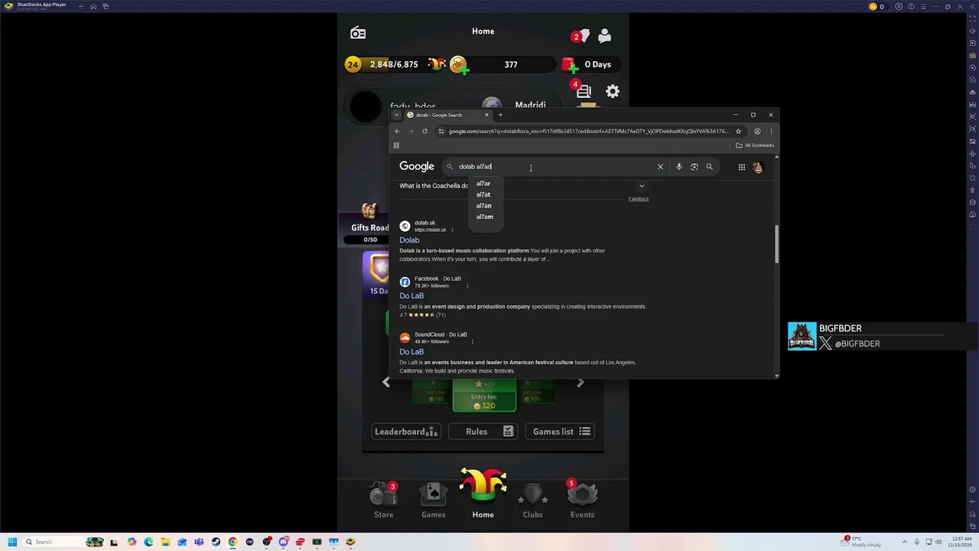Click the Feedback link
979x551 pixels.
tap(639, 199)
